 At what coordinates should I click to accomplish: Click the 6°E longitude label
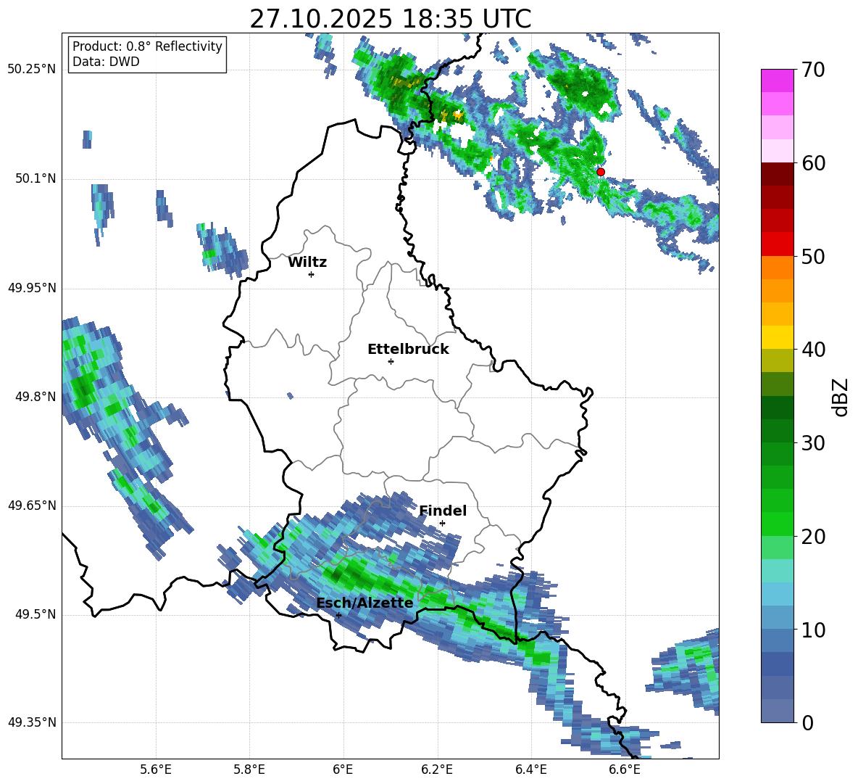click(x=343, y=769)
